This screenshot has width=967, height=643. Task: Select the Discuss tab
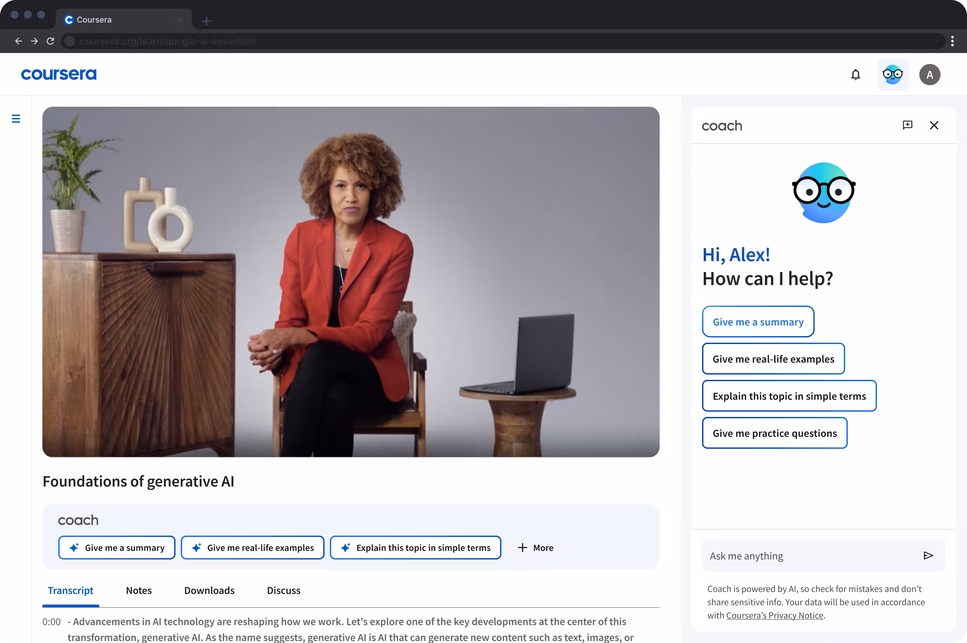point(283,591)
